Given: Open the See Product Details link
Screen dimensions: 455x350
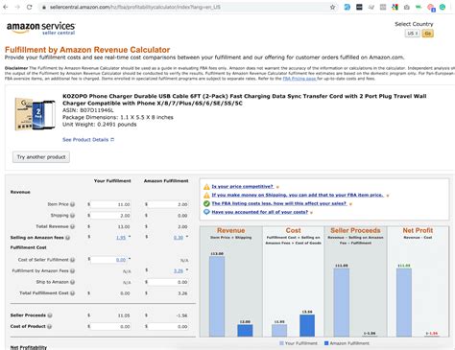Looking at the screenshot, I should pos(85,140).
